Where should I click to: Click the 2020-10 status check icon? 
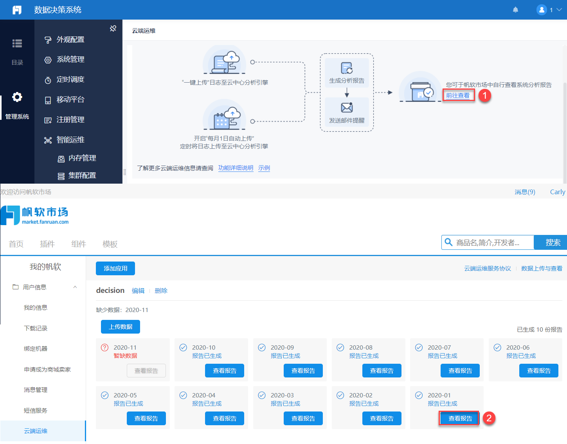click(183, 347)
